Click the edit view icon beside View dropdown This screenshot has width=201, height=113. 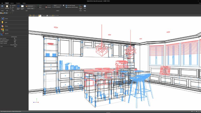tap(64, 6)
